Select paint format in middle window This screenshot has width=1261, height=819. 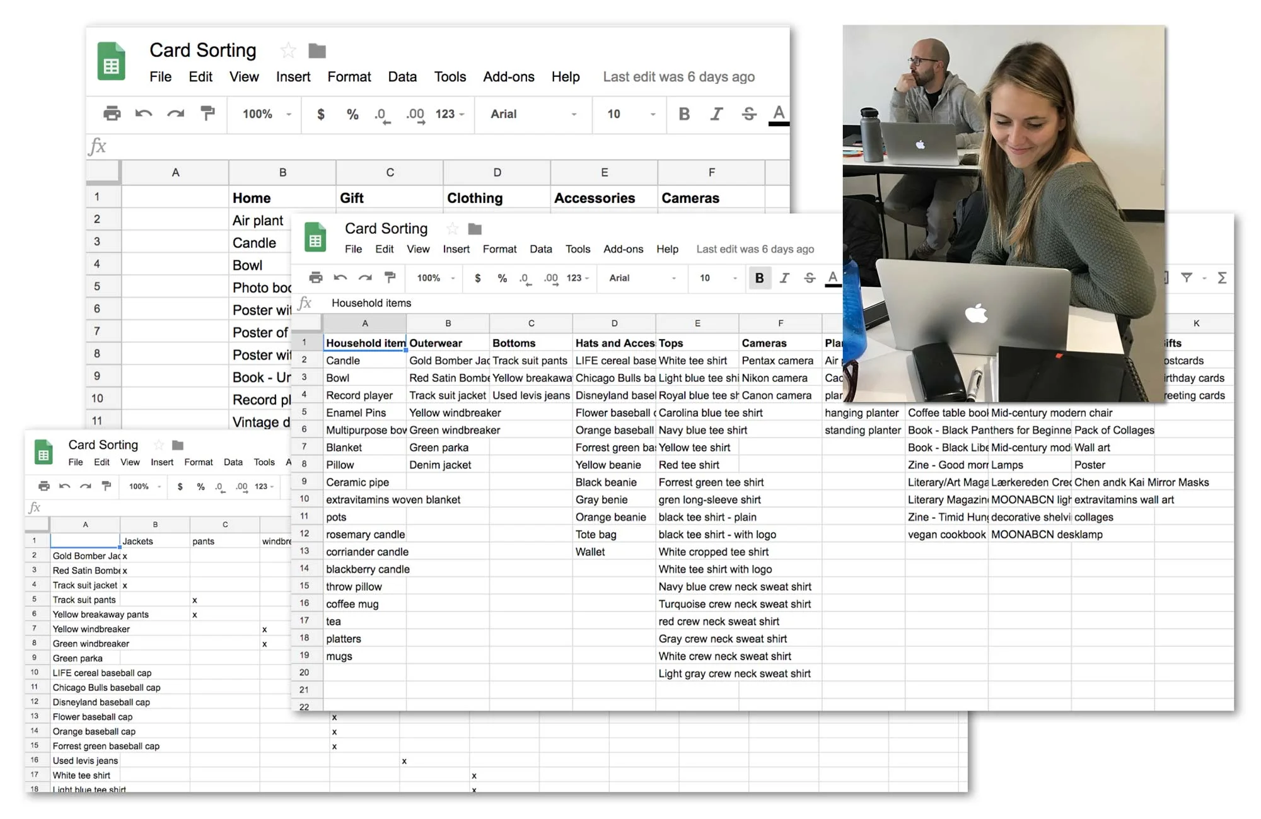[x=390, y=277]
